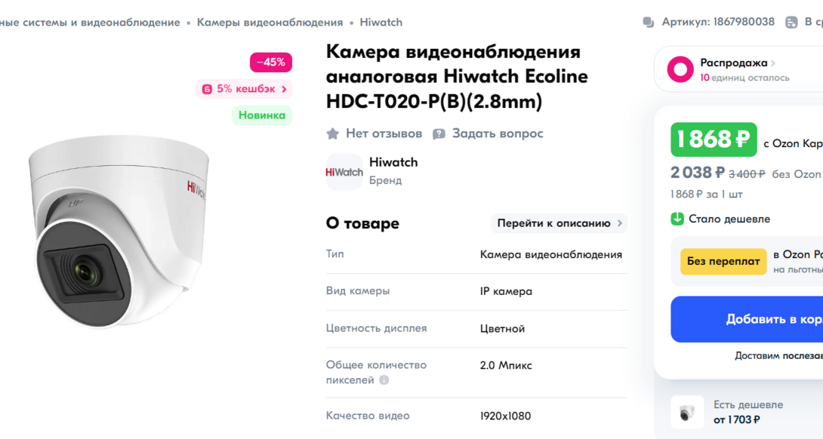Click the HiWatch brand logo
Image resolution: width=823 pixels, height=439 pixels.
click(x=344, y=172)
